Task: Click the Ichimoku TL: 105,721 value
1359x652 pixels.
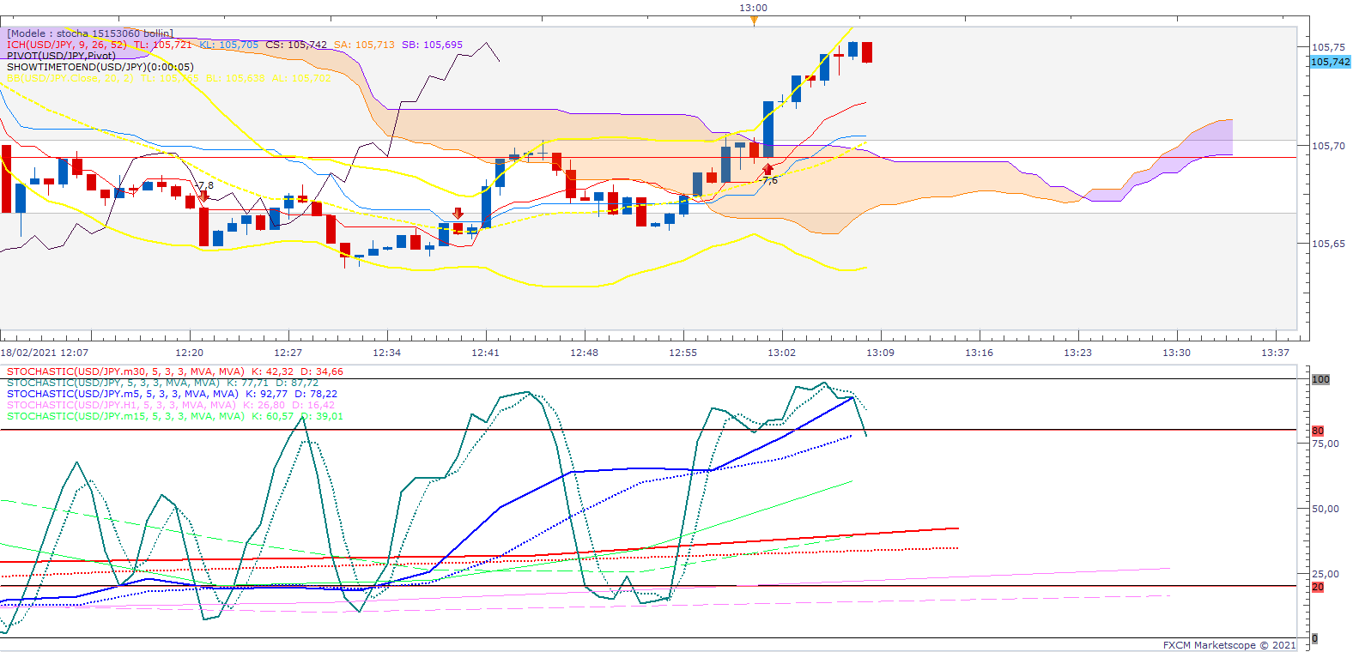Action: (162, 45)
